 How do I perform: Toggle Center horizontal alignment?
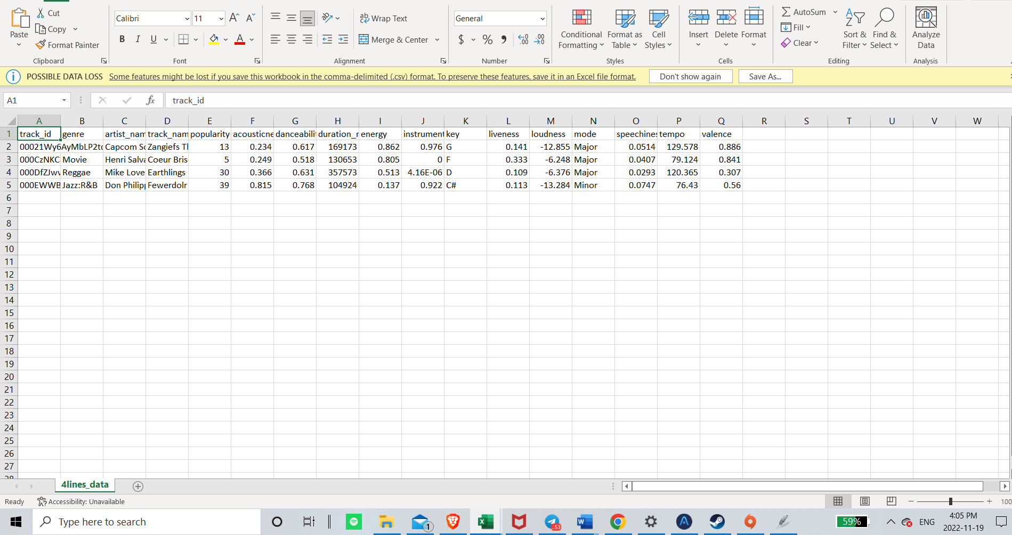[292, 39]
